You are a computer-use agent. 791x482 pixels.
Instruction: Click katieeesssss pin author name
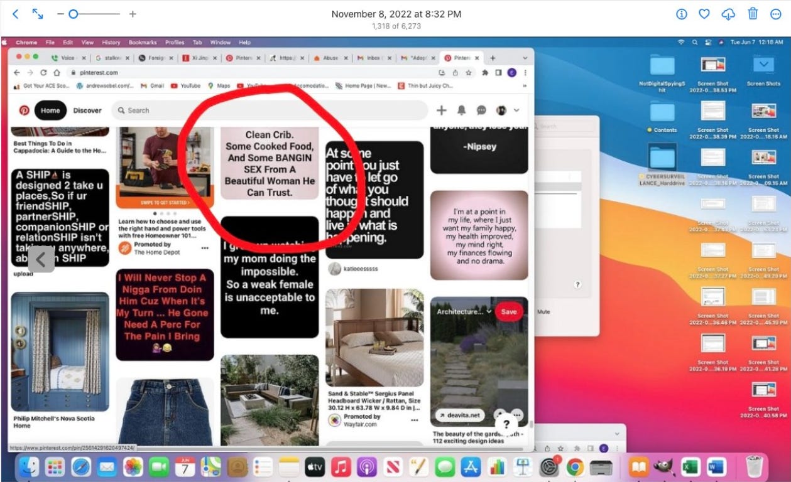click(x=361, y=268)
